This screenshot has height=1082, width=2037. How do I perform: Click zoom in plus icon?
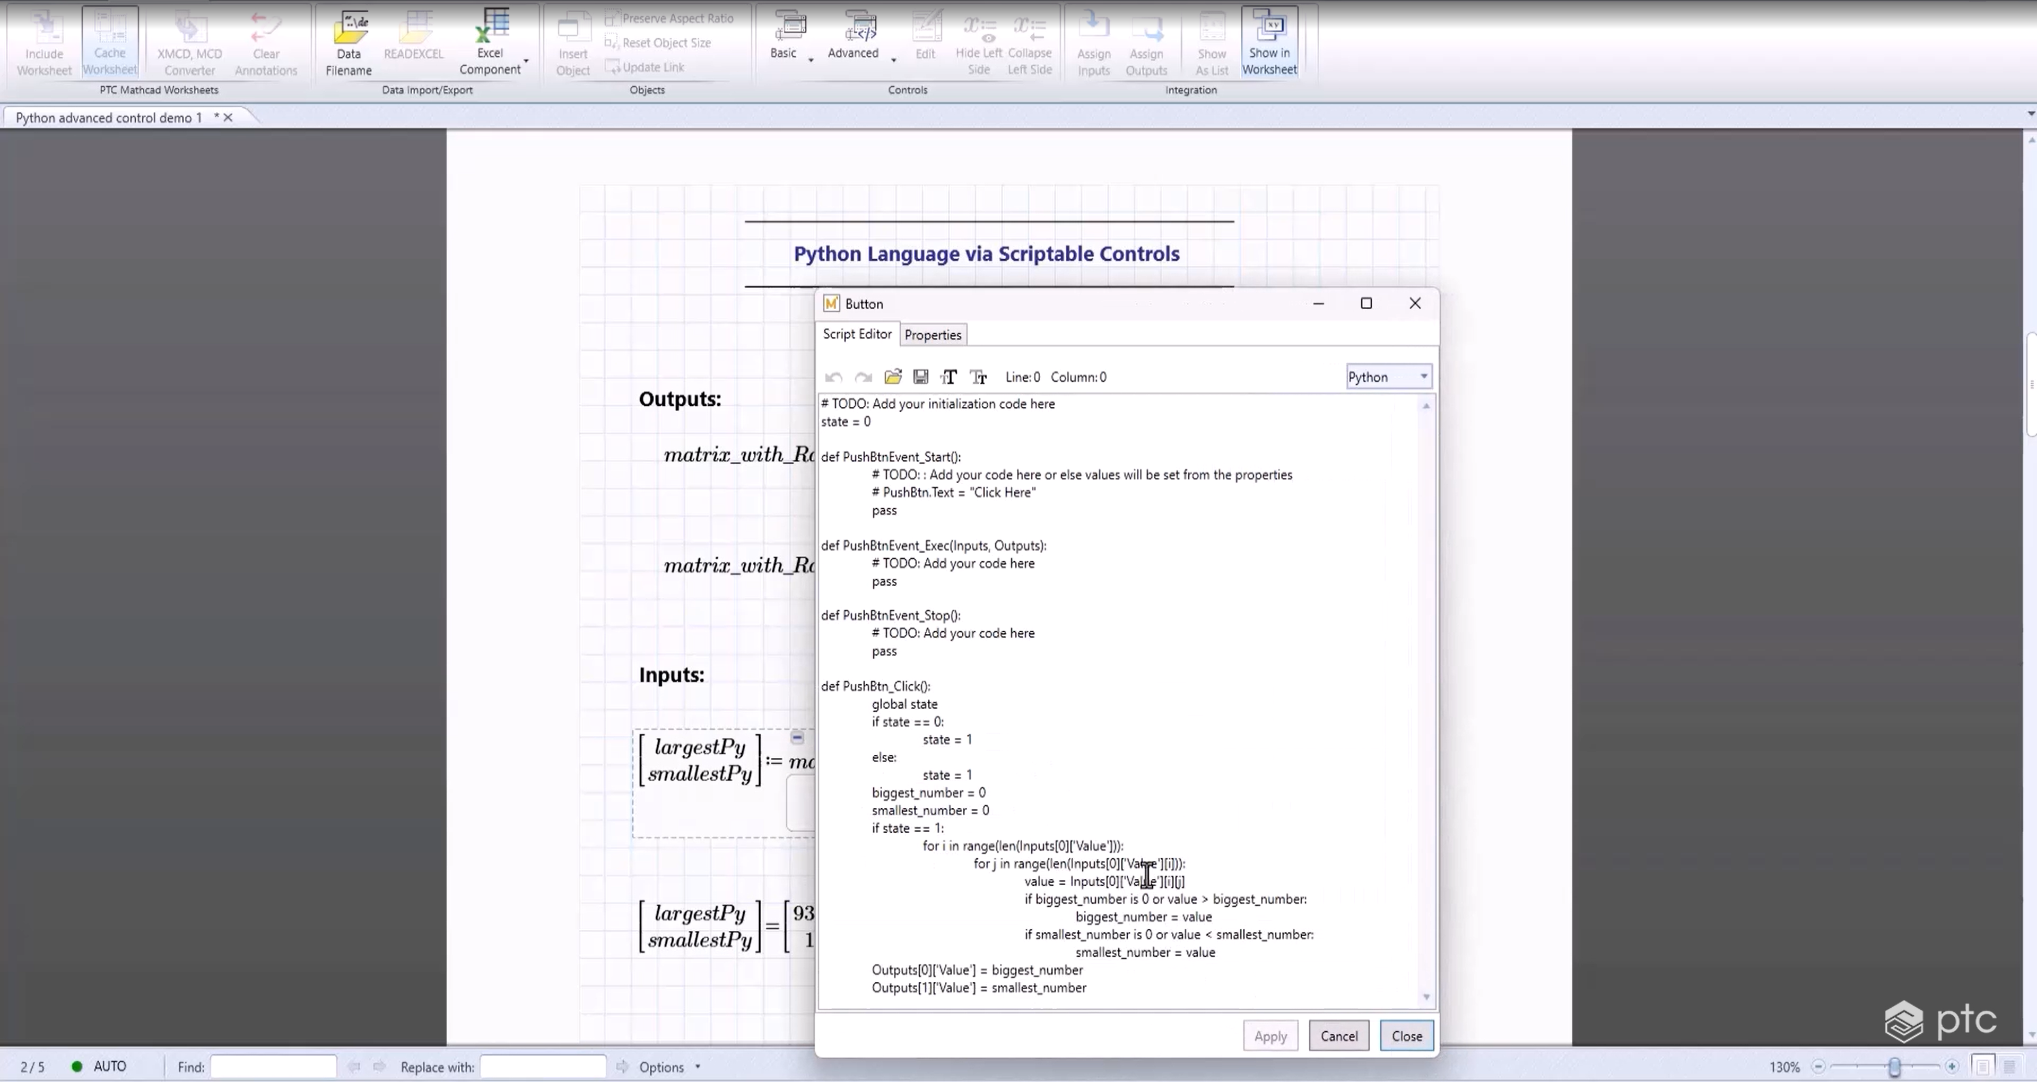point(1952,1066)
